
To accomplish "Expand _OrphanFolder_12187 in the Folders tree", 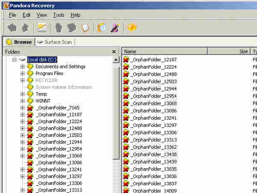I will (x=22, y=115).
